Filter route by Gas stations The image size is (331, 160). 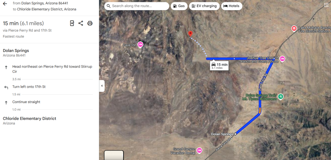pyautogui.click(x=179, y=6)
